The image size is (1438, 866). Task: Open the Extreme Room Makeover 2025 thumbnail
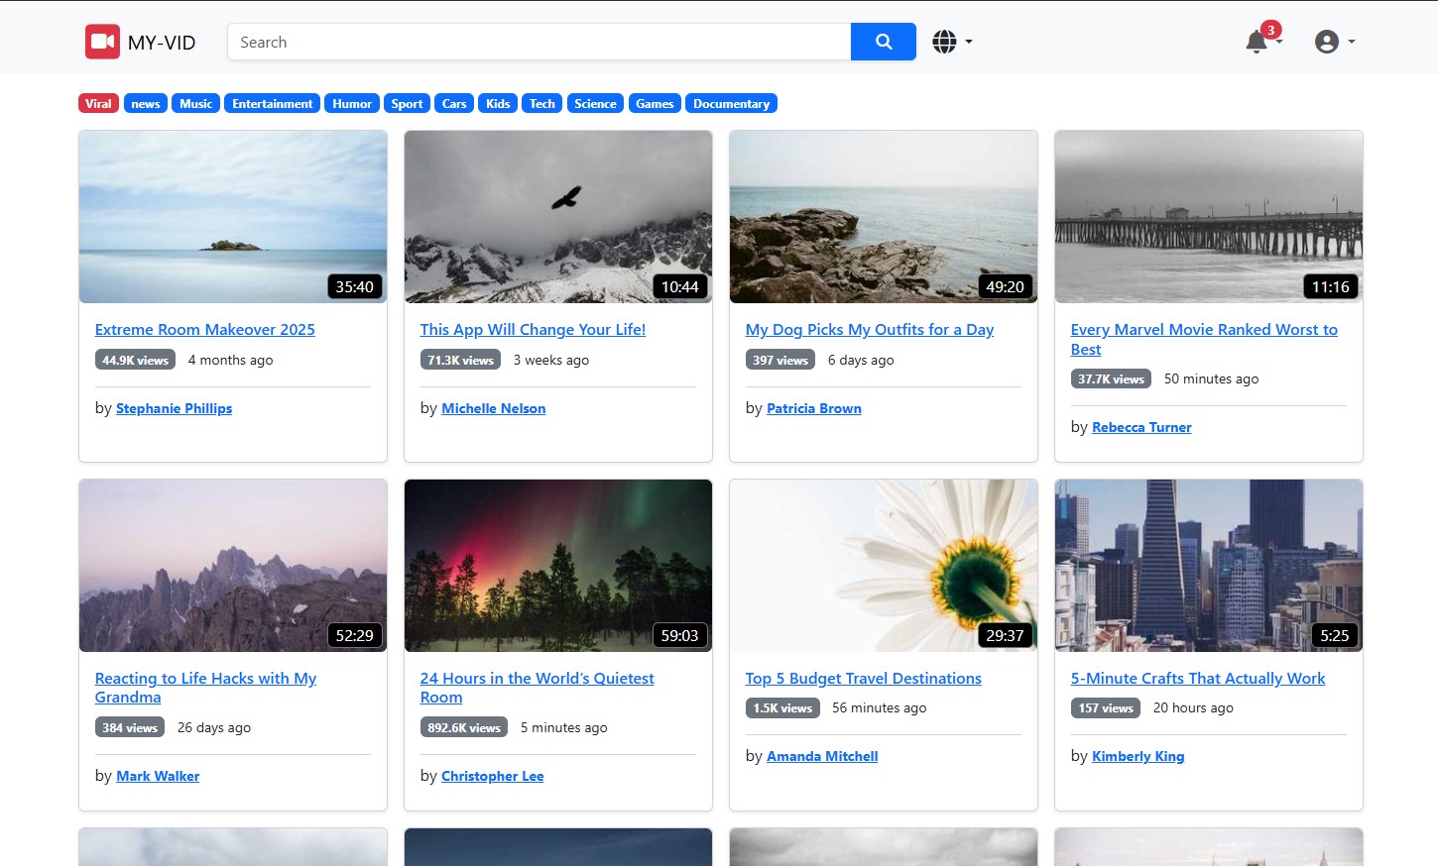(x=233, y=217)
